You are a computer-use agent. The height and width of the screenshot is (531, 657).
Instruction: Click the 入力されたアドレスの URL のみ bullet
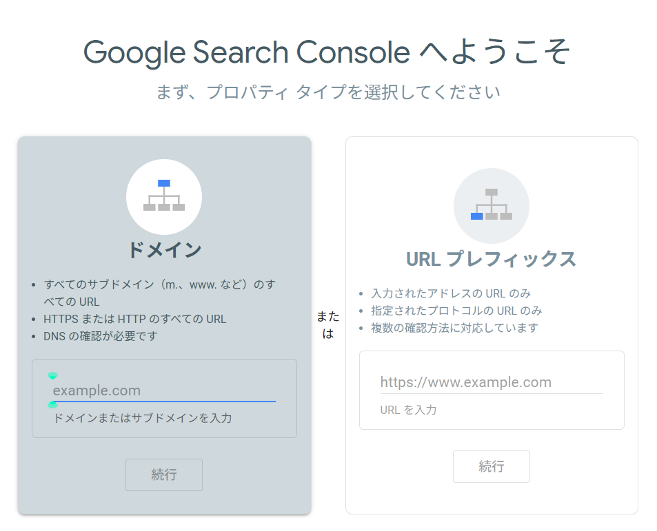pyautogui.click(x=451, y=293)
